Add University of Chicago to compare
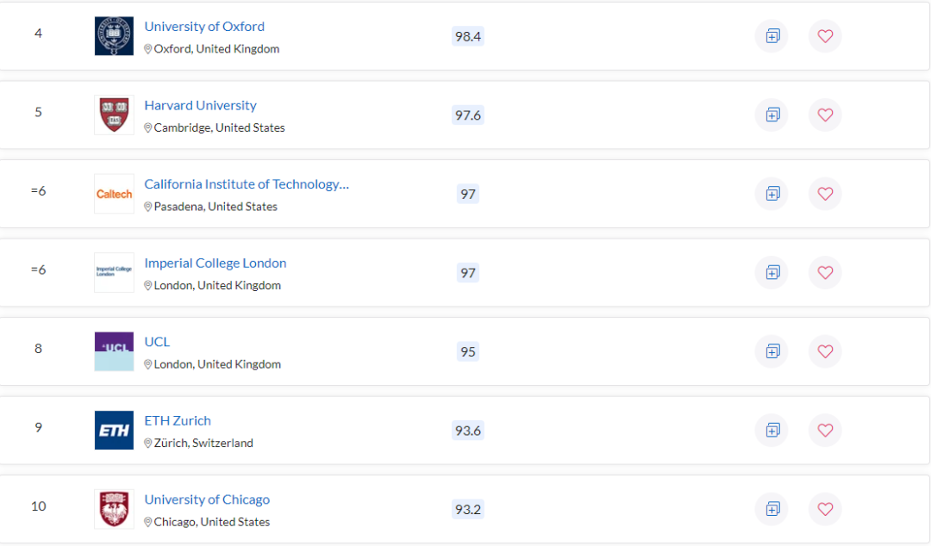This screenshot has width=931, height=546. [772, 509]
